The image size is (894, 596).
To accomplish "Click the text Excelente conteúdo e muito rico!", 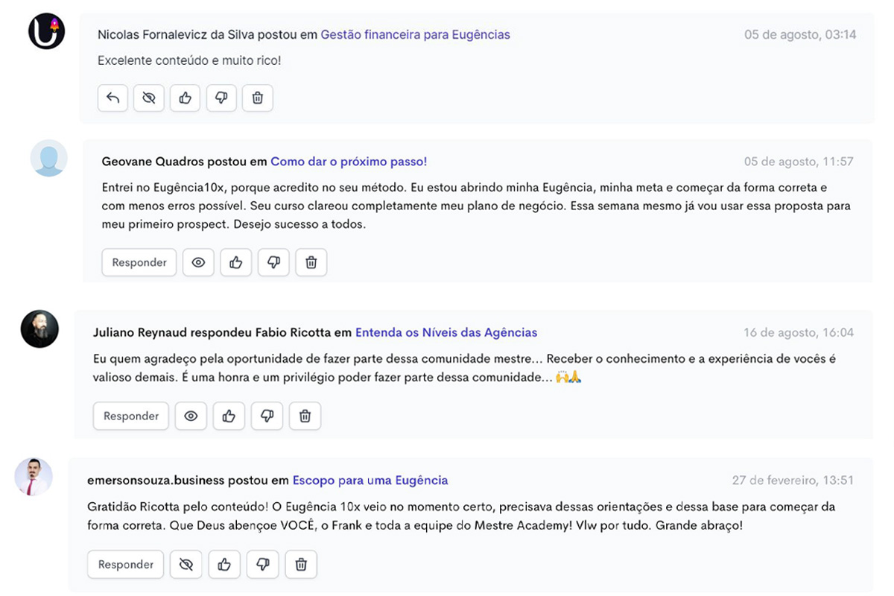I will 189,60.
